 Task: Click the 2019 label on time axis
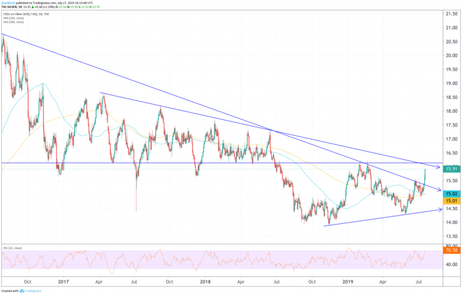(348, 281)
